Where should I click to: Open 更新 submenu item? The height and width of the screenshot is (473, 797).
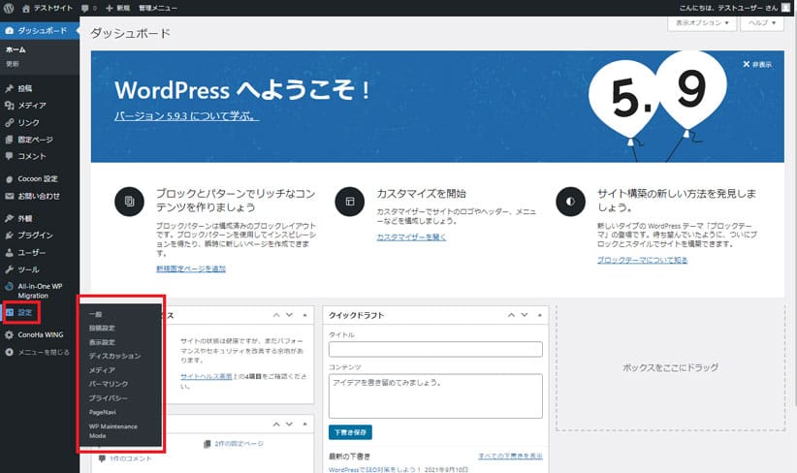tap(13, 64)
